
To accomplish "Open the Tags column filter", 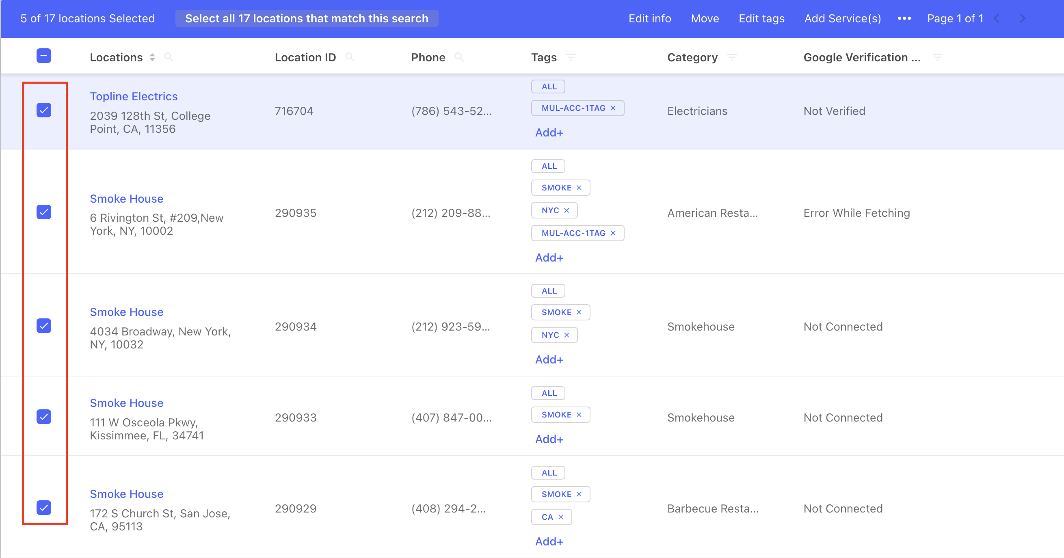I will (x=571, y=57).
